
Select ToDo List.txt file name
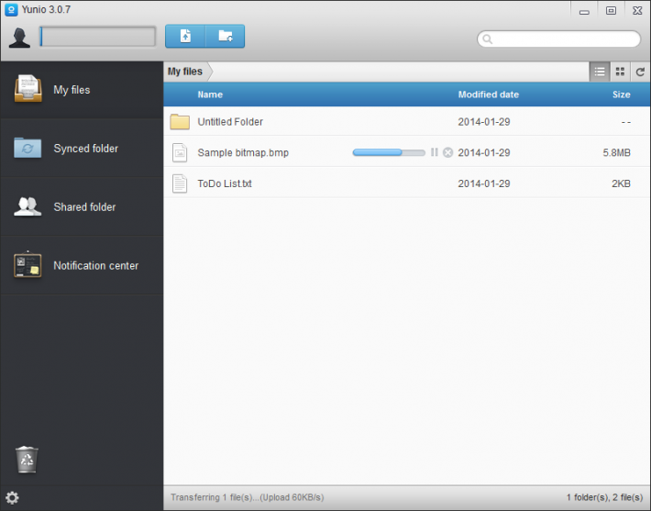pyautogui.click(x=225, y=183)
